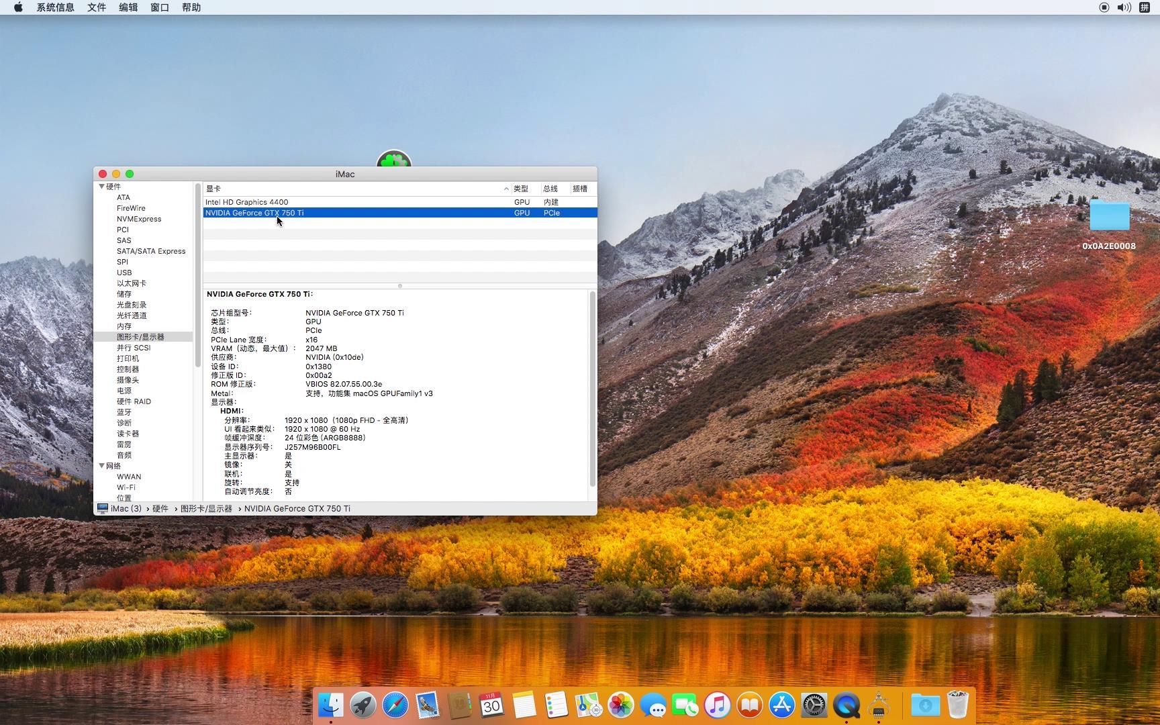The width and height of the screenshot is (1160, 725).
Task: Click System Information chip icon in Dock
Action: coord(878,705)
